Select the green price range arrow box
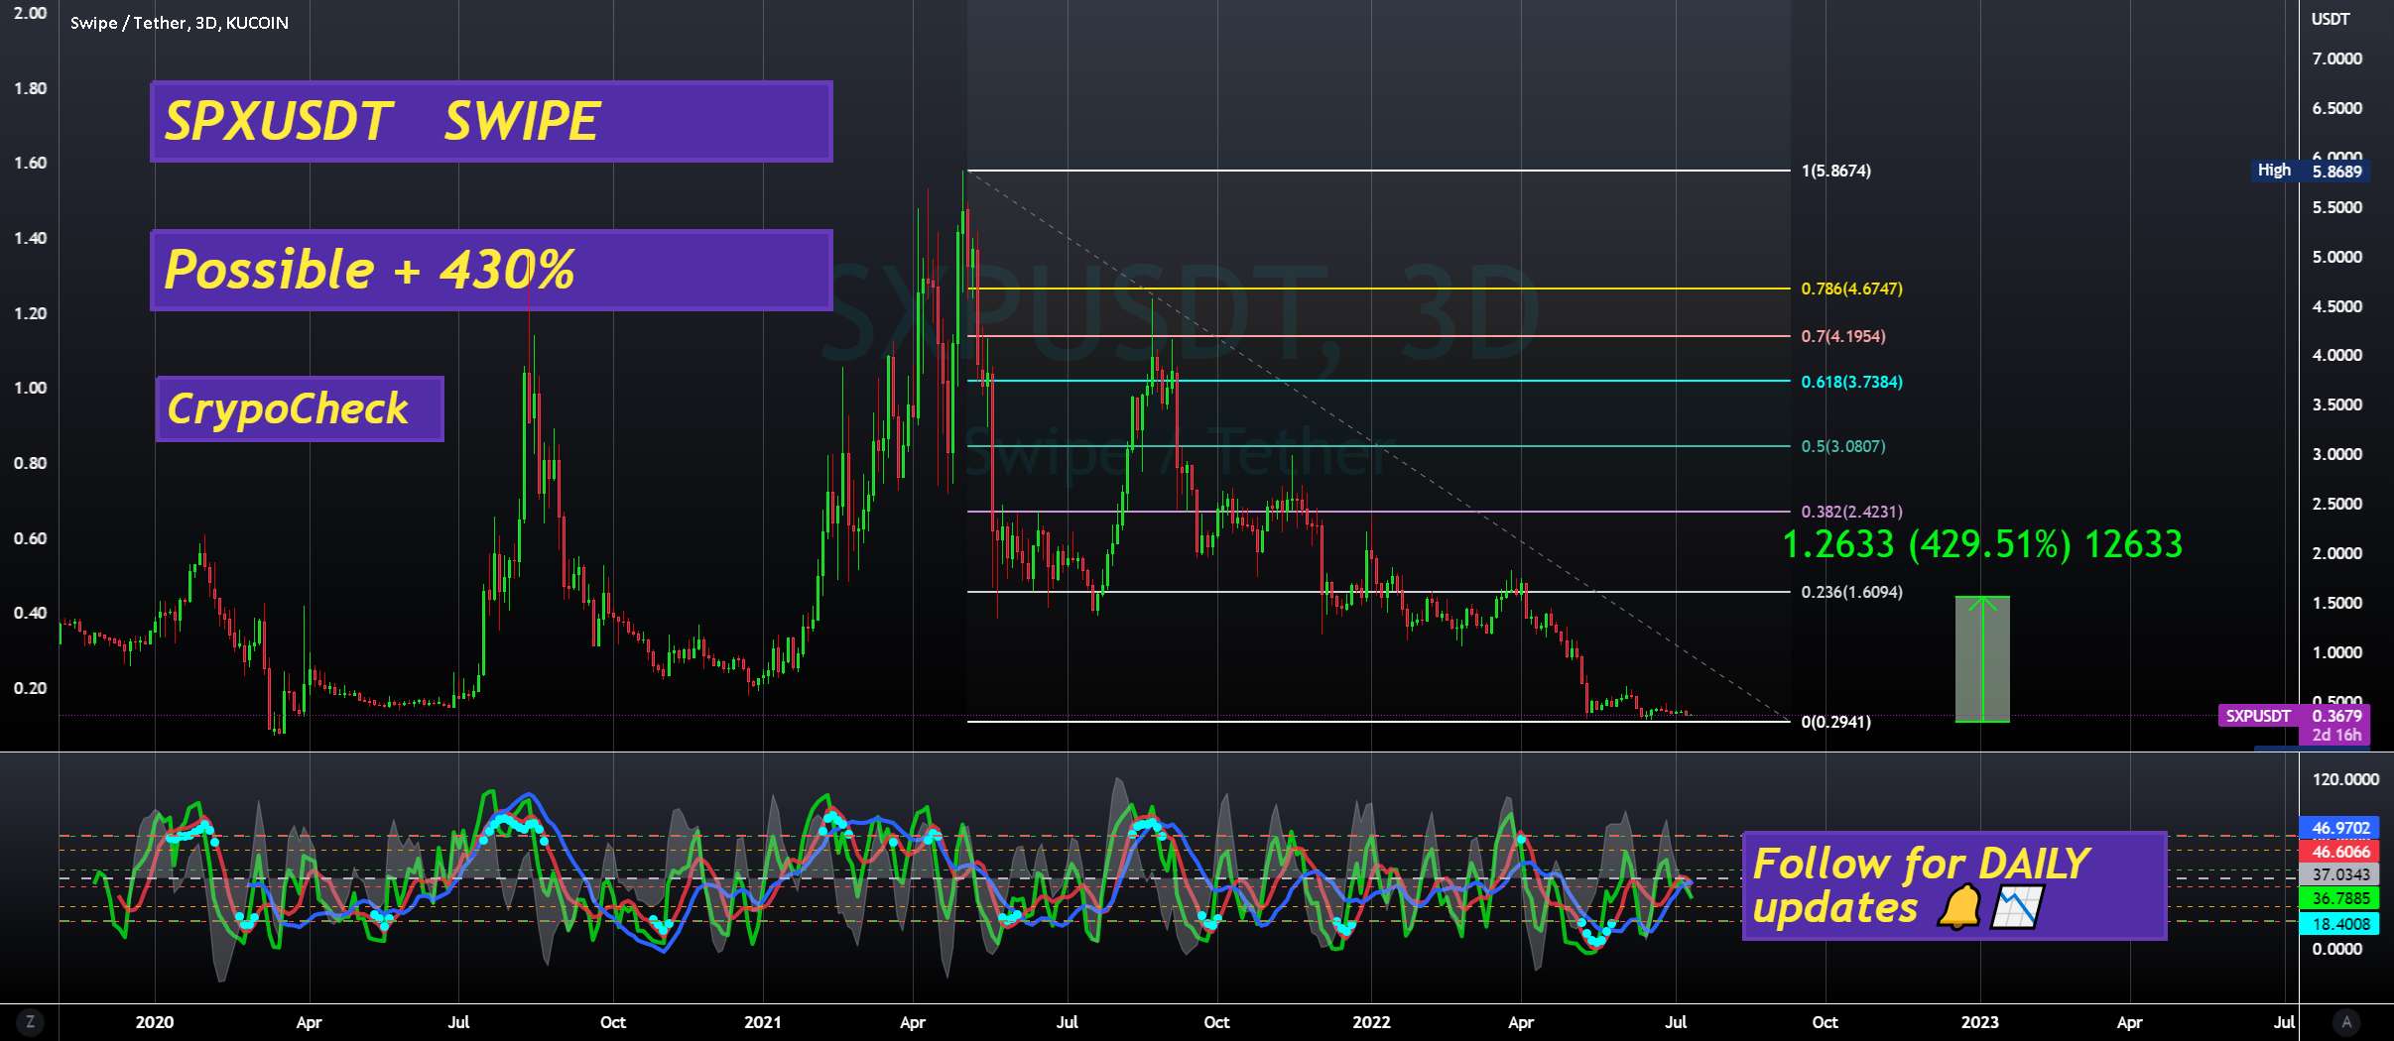 [x=1982, y=659]
